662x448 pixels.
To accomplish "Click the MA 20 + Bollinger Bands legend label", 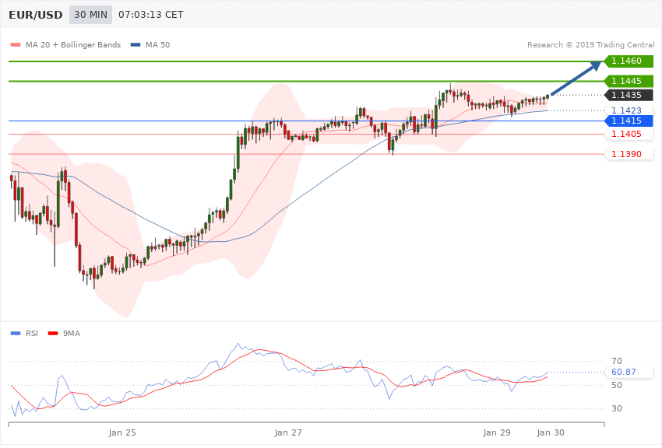I will point(73,44).
